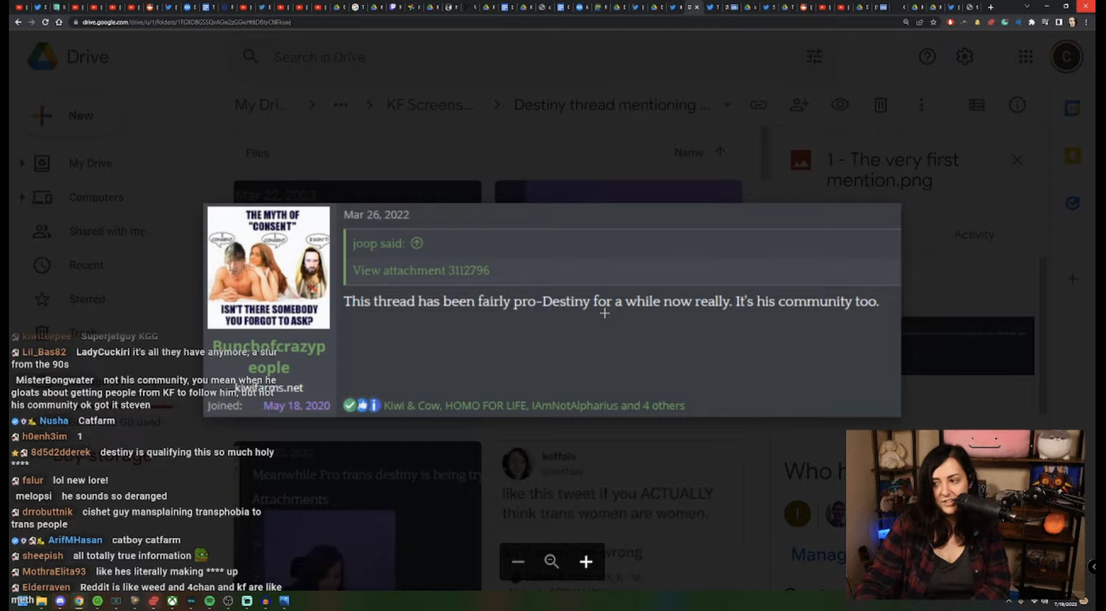Go to KF Screens breadcrumb folder
The image size is (1106, 611).
430,105
